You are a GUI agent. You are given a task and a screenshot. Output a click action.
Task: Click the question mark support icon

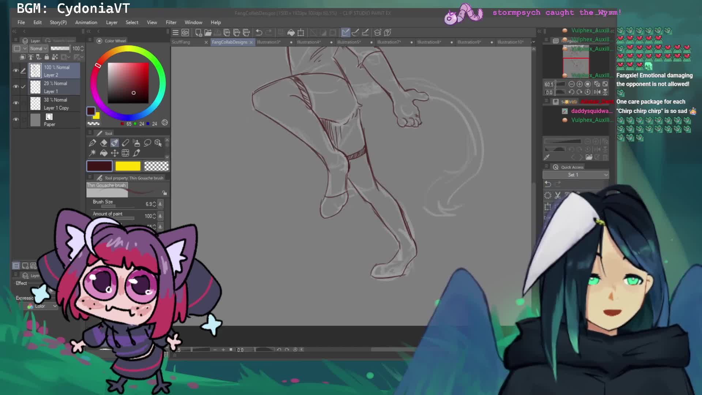click(388, 33)
